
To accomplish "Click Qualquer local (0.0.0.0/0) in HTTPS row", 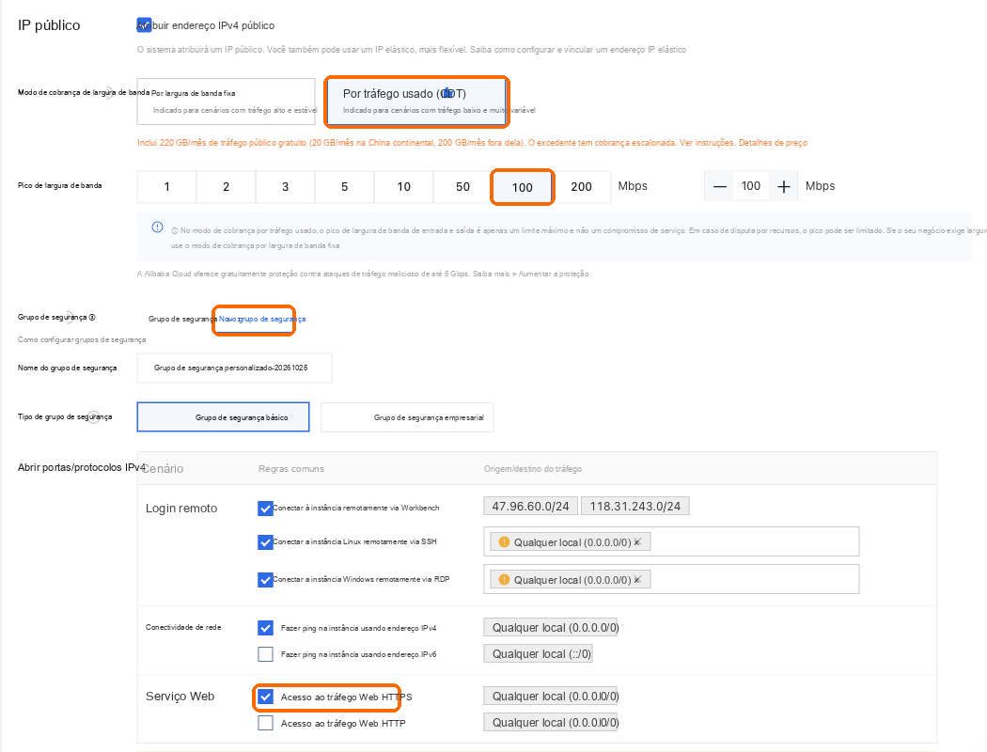I will [551, 696].
